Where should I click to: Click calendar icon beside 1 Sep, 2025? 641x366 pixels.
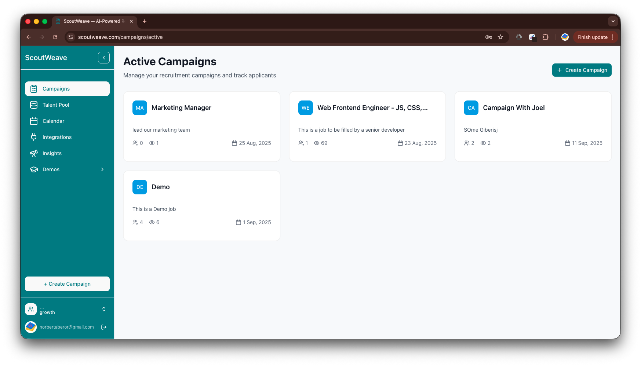238,222
